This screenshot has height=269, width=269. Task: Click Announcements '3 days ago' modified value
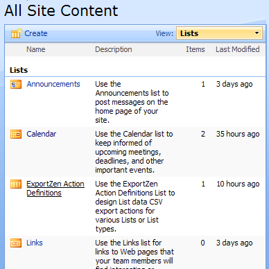click(x=234, y=84)
